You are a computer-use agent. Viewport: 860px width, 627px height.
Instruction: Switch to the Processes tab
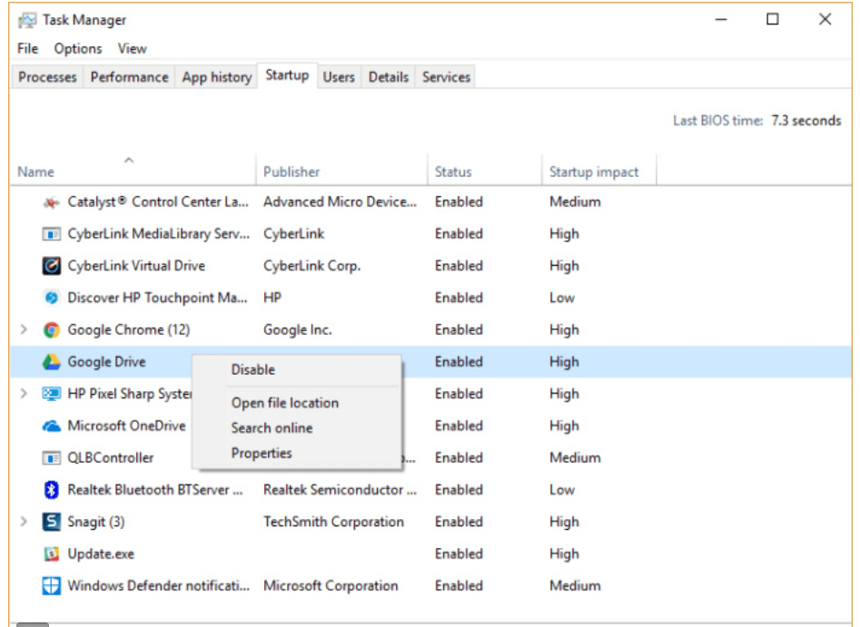pyautogui.click(x=47, y=77)
